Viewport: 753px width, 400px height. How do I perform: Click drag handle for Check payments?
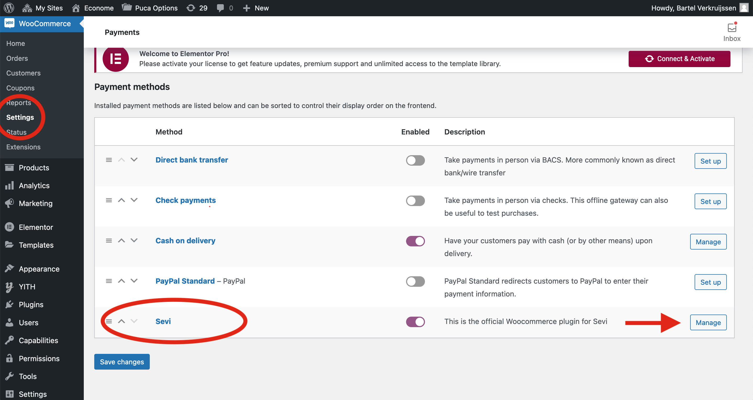tap(109, 200)
